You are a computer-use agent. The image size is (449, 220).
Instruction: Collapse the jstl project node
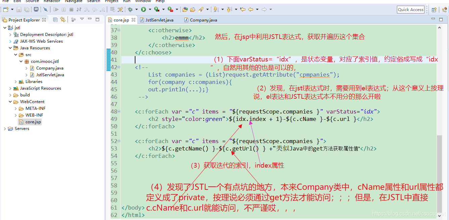pos(4,28)
